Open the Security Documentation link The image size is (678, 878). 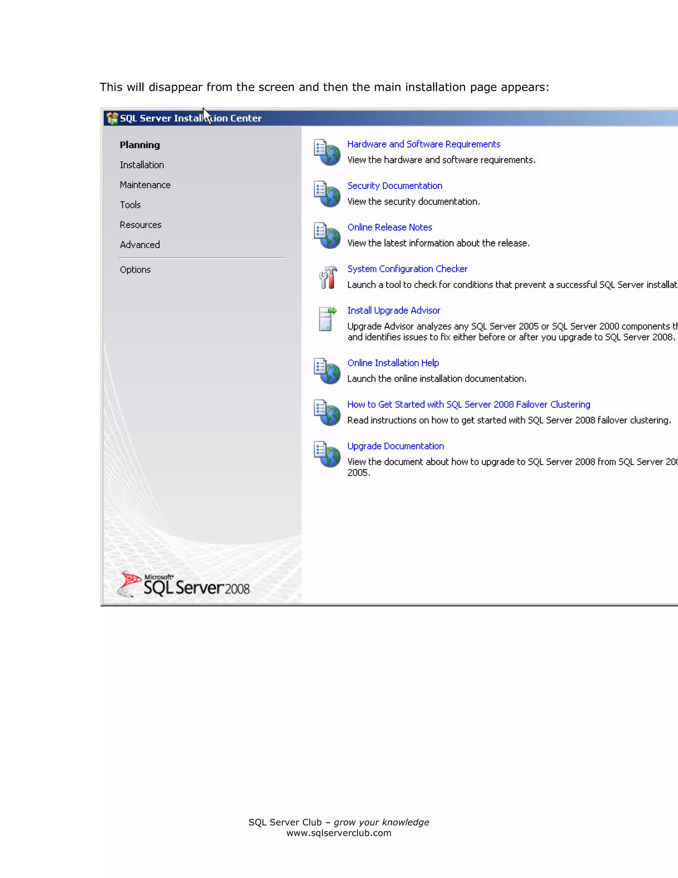point(395,186)
